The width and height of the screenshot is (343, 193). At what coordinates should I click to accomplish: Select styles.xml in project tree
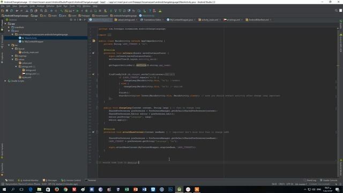click(26, 77)
